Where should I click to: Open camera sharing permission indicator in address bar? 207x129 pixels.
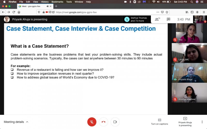coord(47,12)
